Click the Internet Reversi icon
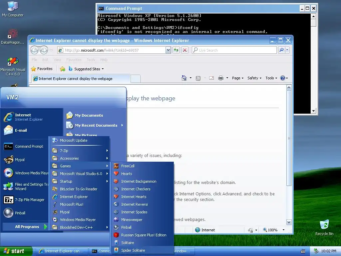Screen dimensions: 341x256 coord(116,204)
